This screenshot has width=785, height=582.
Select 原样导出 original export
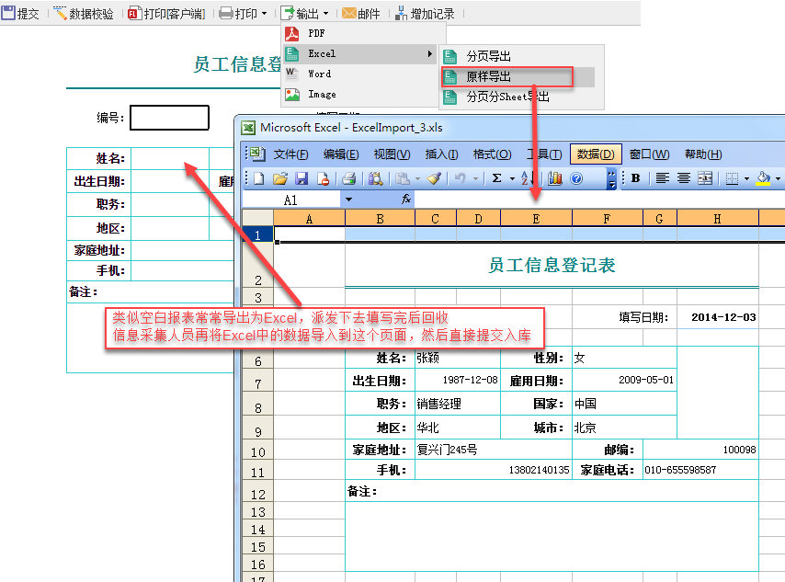(x=518, y=76)
